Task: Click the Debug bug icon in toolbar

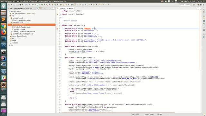Action: click(x=33, y=5)
